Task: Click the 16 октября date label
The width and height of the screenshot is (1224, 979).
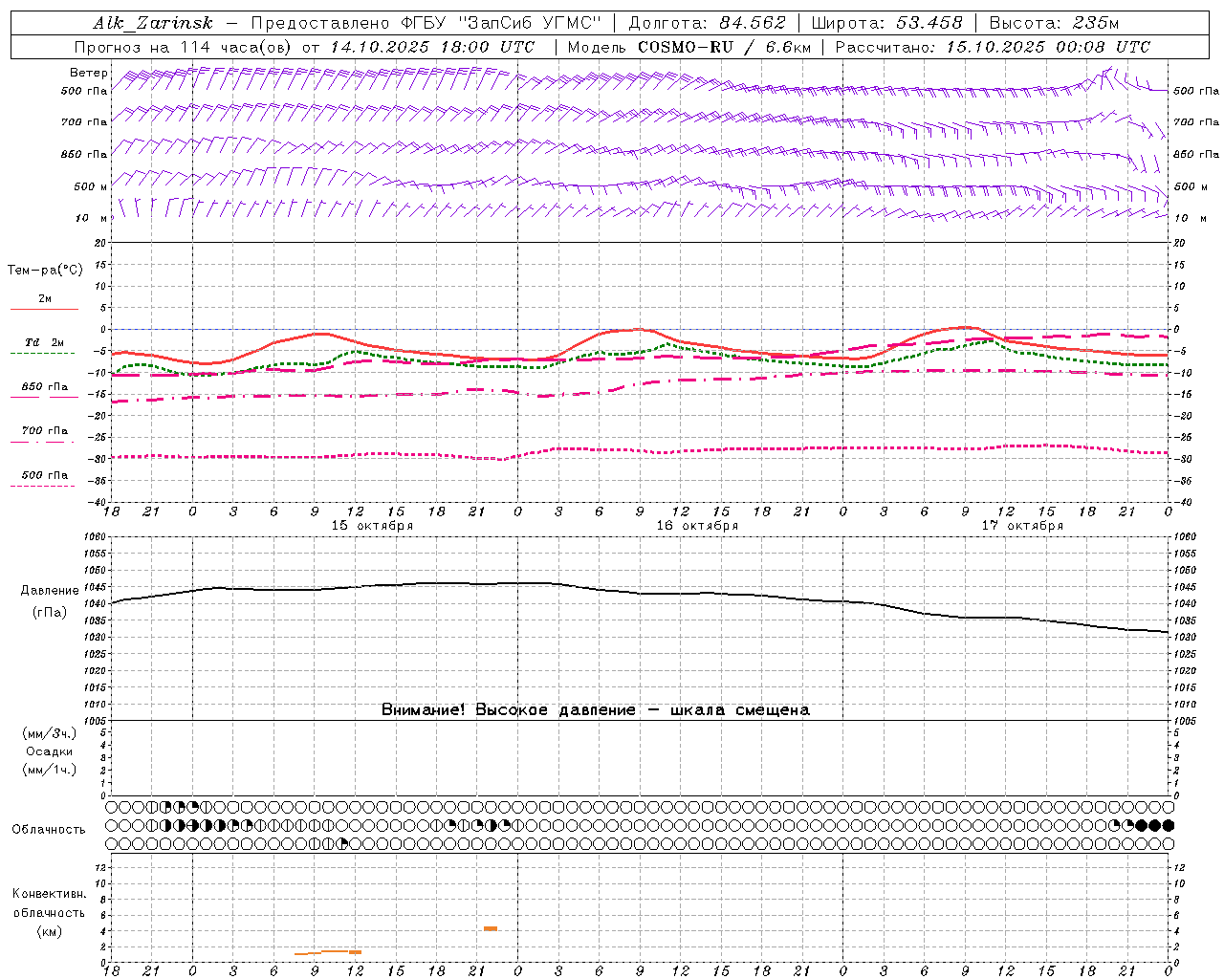Action: [697, 526]
